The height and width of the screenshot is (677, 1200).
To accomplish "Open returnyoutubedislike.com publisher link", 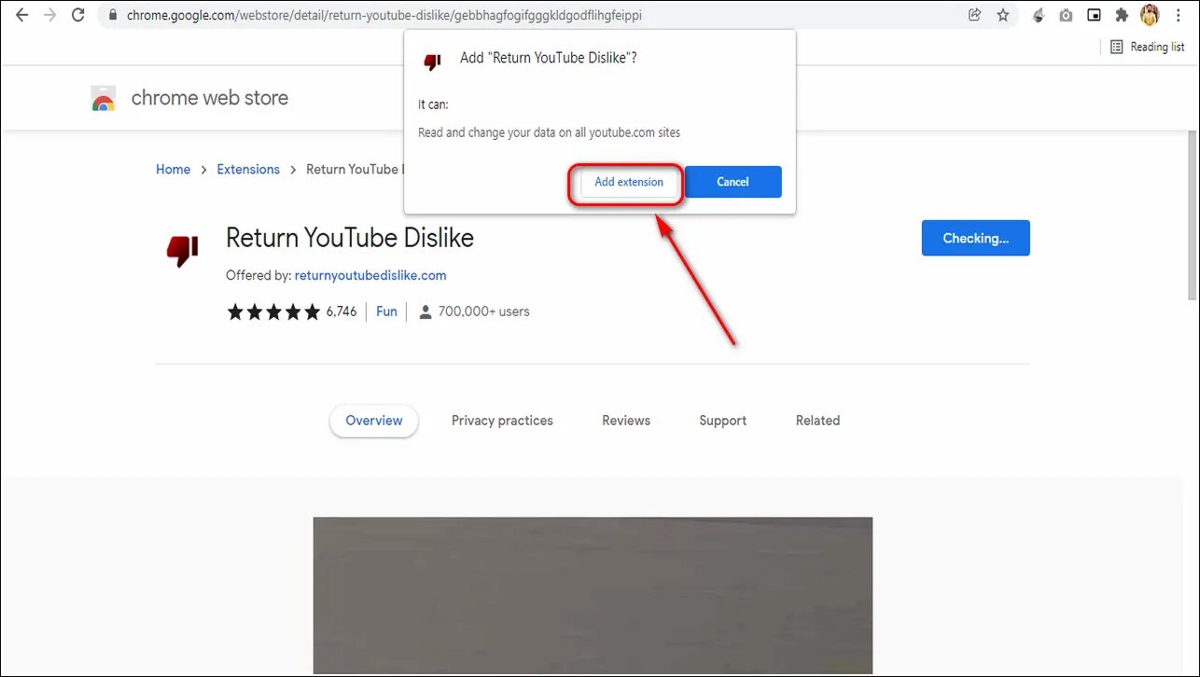I will coord(370,275).
